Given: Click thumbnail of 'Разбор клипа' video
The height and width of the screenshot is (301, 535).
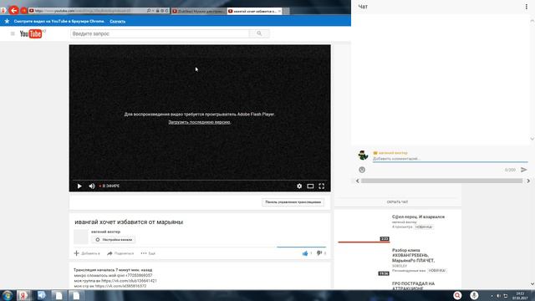Looking at the screenshot, I should tap(364, 262).
